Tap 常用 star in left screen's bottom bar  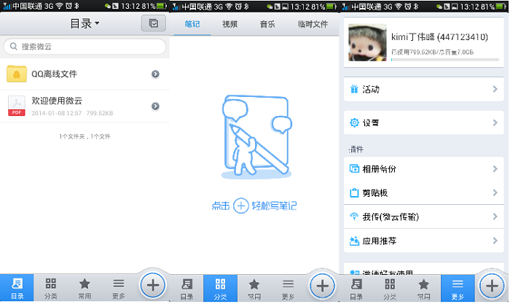pyautogui.click(x=85, y=288)
